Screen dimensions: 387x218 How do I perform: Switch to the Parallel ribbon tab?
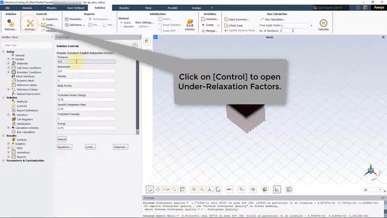pos(172,8)
